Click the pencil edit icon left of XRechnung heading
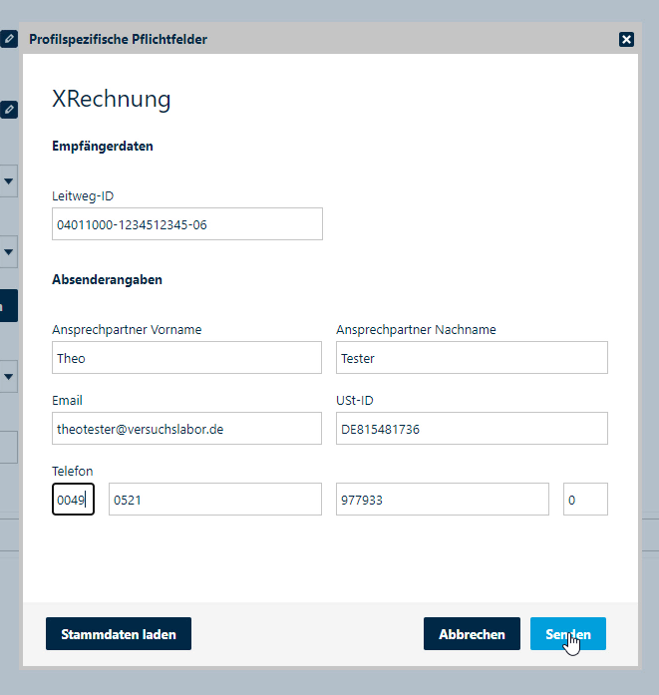This screenshot has height=695, width=659. tap(9, 110)
